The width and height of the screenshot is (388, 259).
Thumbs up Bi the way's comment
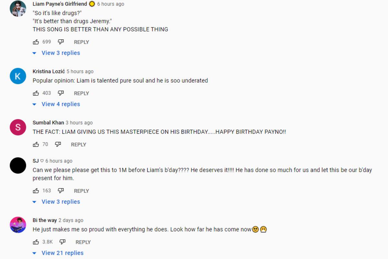36,242
